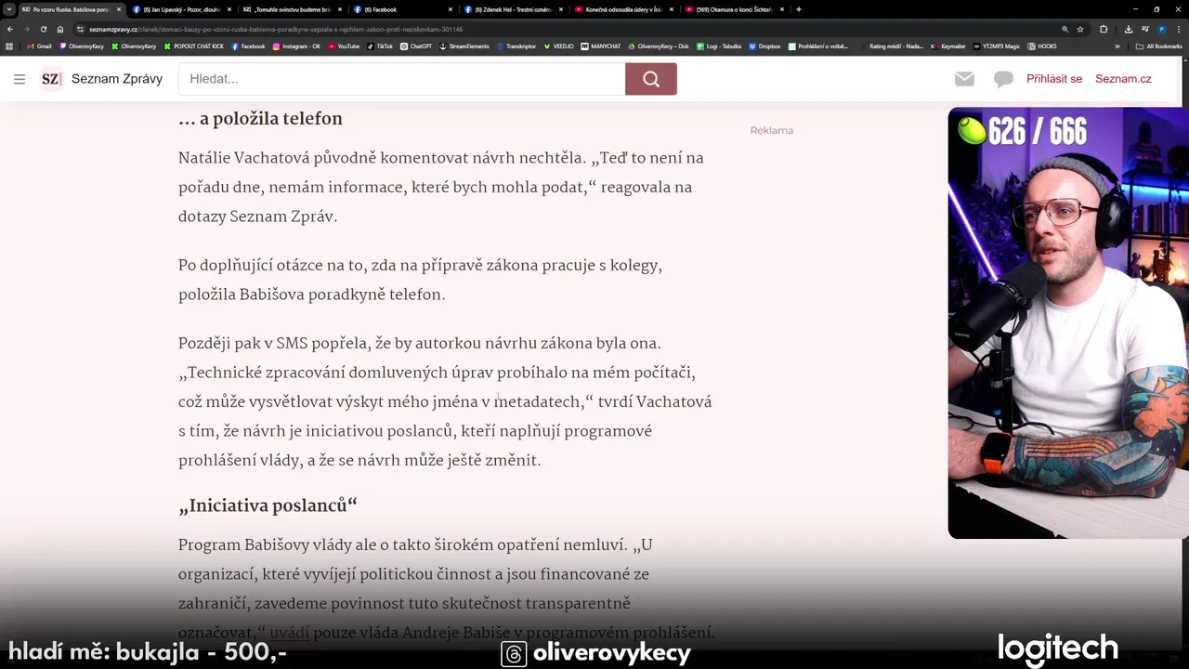This screenshot has height=669, width=1189.
Task: Click Přihlásit se login link
Action: coord(1054,79)
